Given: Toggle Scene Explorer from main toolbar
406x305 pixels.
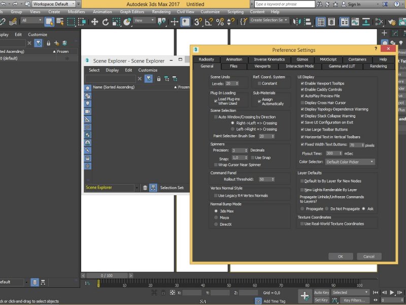Looking at the screenshot, I should (x=321, y=22).
